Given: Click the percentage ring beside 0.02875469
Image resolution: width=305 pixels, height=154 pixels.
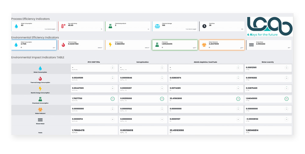Looking at the screenshot, I should point(286,89).
